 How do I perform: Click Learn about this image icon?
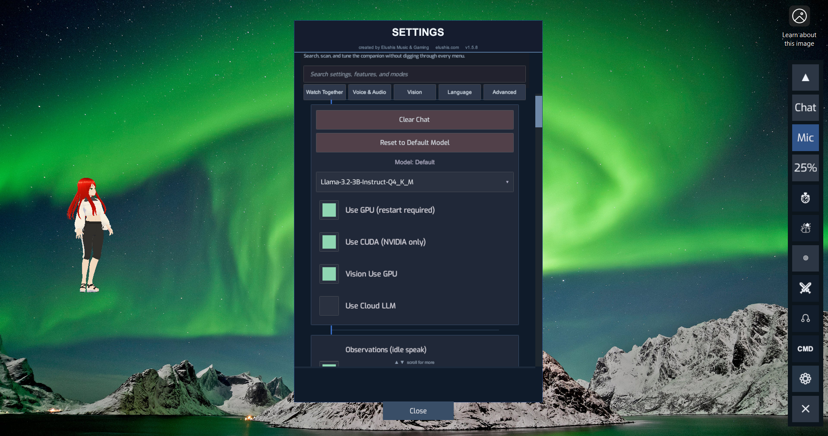click(x=799, y=16)
